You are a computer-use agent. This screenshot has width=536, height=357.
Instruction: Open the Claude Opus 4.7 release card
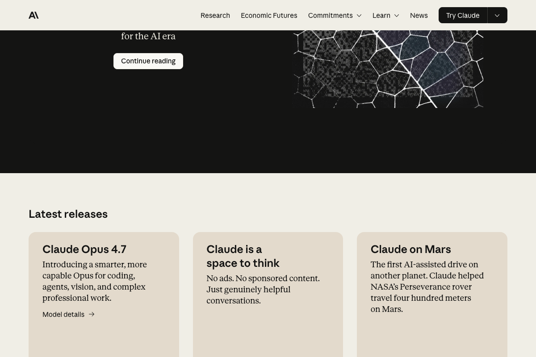tap(104, 295)
